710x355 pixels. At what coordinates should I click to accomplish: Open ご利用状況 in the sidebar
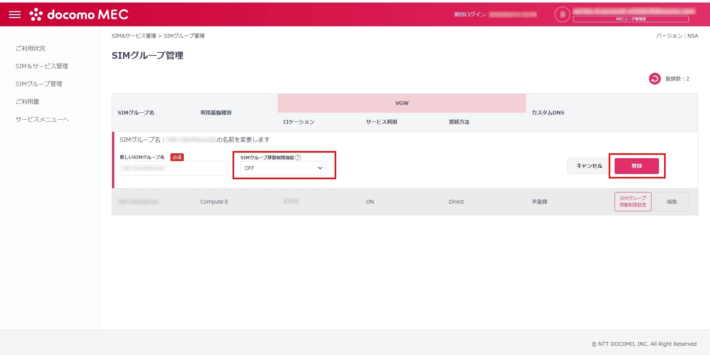point(30,48)
